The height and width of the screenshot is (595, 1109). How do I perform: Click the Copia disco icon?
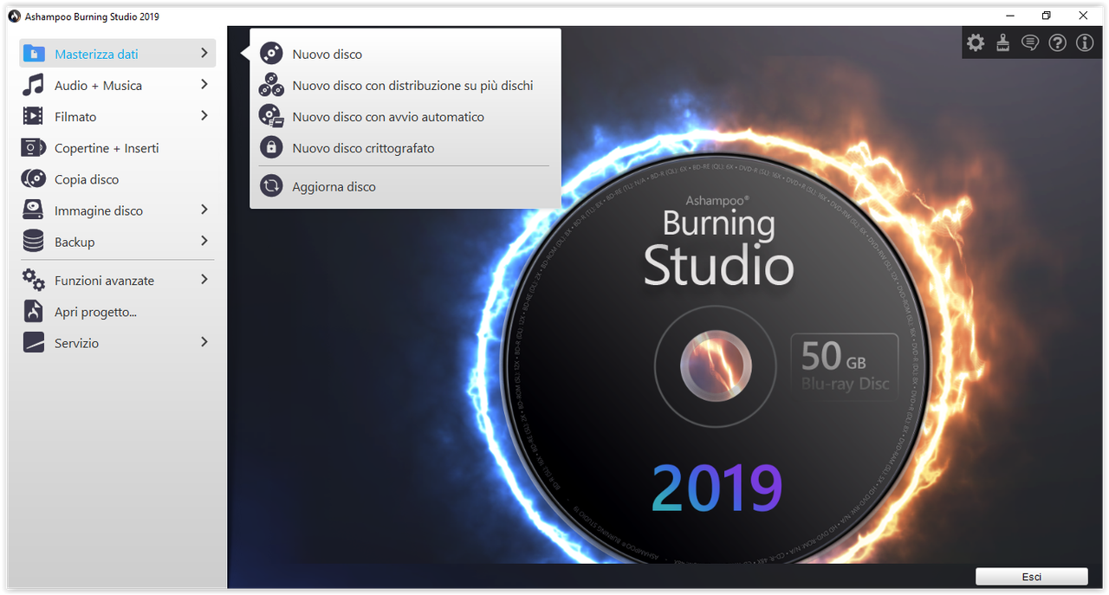(x=33, y=179)
